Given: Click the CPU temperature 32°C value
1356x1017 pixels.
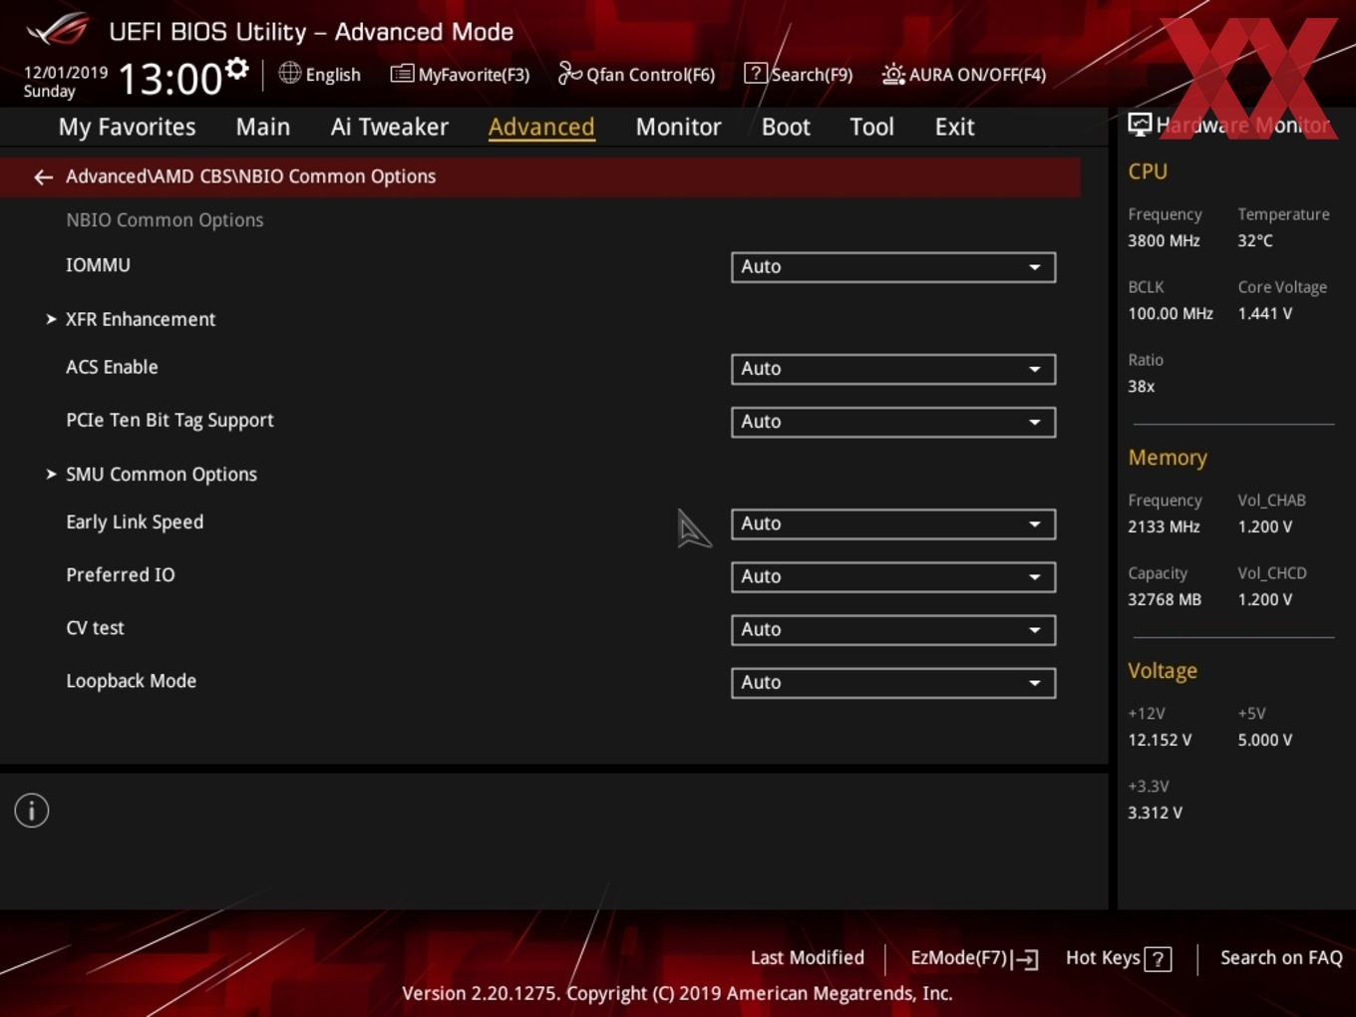Looking at the screenshot, I should (x=1255, y=240).
